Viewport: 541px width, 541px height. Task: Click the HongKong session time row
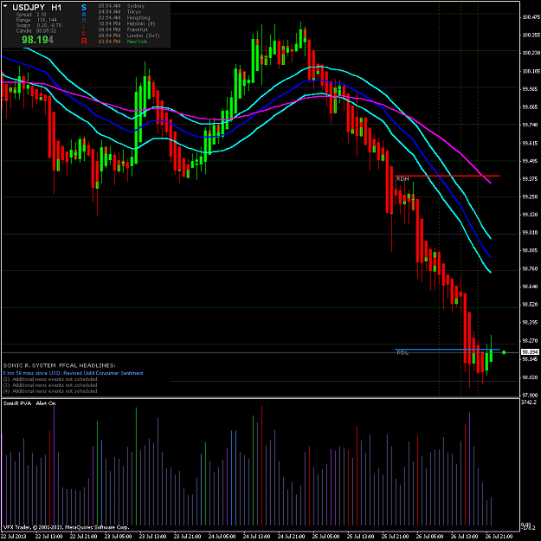click(x=124, y=17)
